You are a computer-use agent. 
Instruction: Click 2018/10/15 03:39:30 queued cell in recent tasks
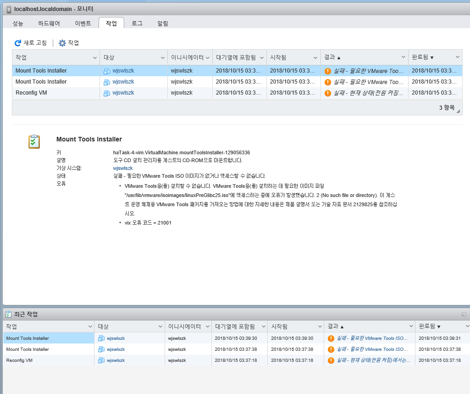(x=236, y=338)
